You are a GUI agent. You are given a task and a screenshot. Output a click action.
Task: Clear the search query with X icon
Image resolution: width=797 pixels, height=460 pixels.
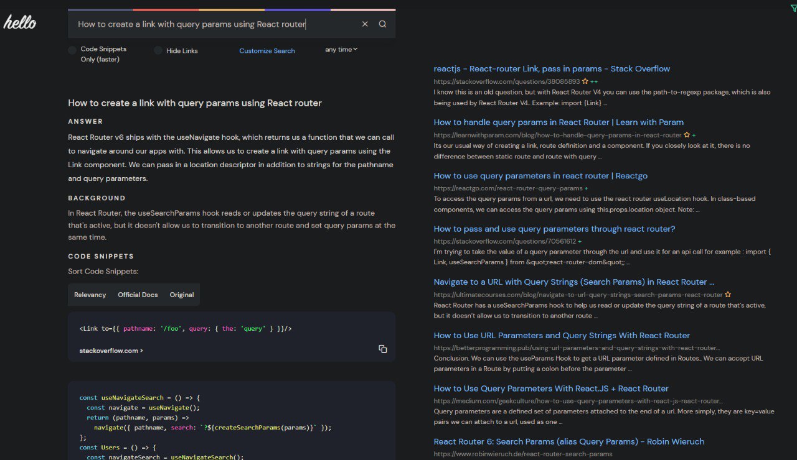(365, 24)
